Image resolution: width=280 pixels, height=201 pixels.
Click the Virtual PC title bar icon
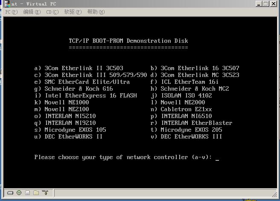pyautogui.click(x=7, y=4)
